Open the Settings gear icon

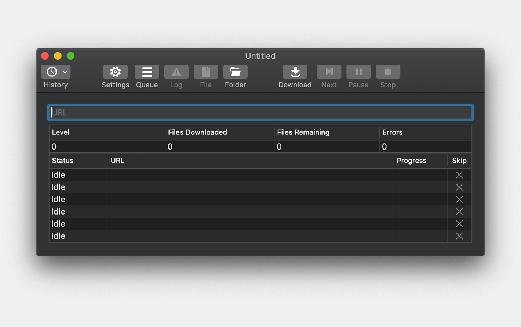[115, 72]
